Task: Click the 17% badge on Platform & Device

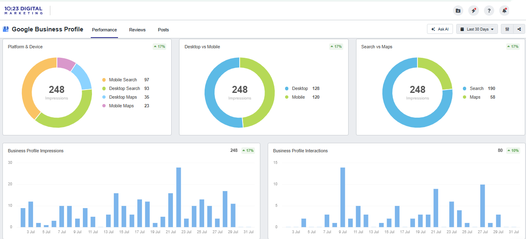Action: (160, 47)
